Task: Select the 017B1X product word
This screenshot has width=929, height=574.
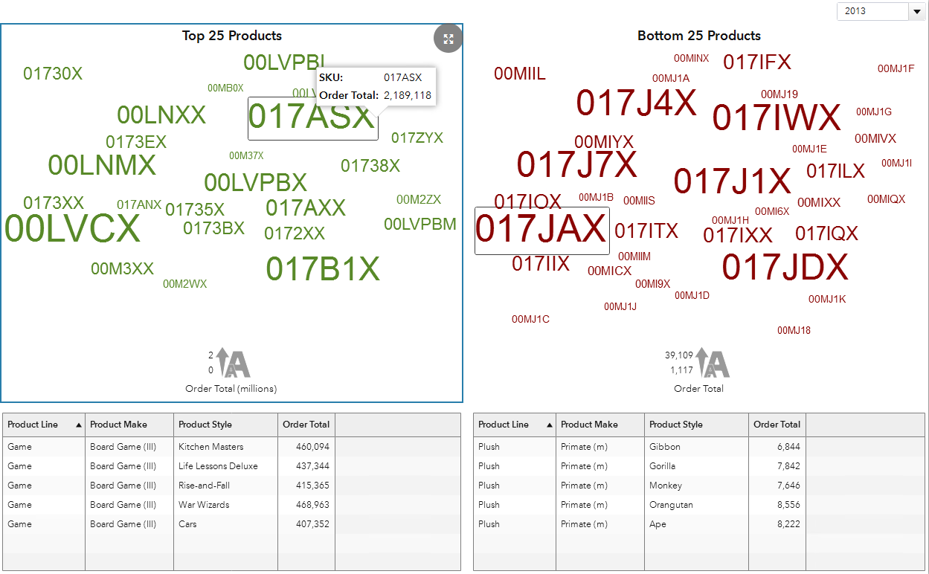Action: point(323,269)
